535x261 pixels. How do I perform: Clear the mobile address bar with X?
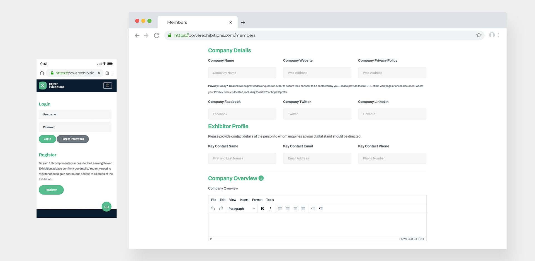tap(99, 73)
